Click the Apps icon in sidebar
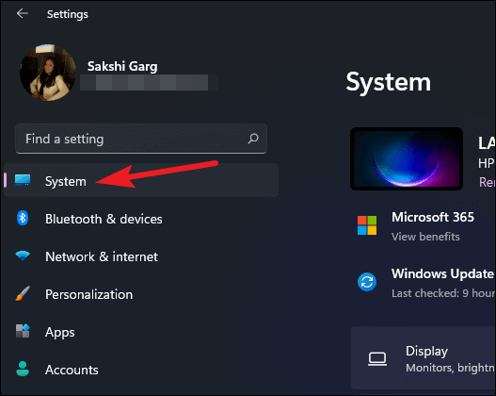This screenshot has height=396, width=496. (x=23, y=331)
